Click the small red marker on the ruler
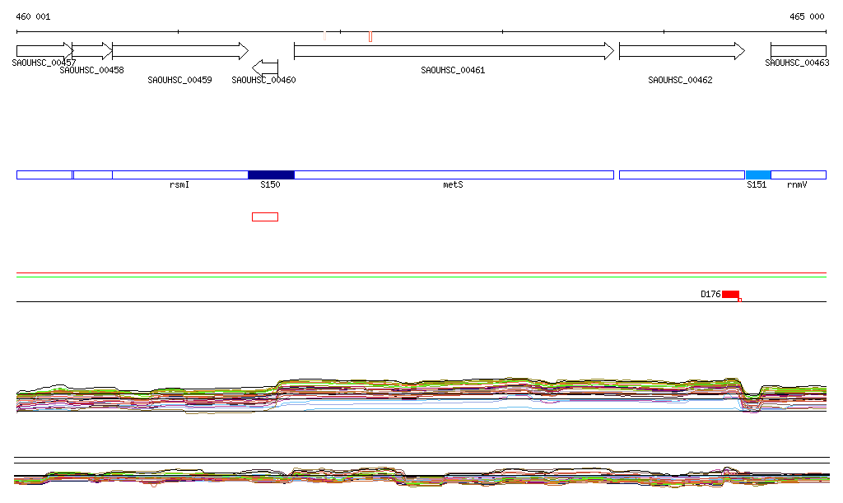The image size is (843, 503). tap(370, 36)
